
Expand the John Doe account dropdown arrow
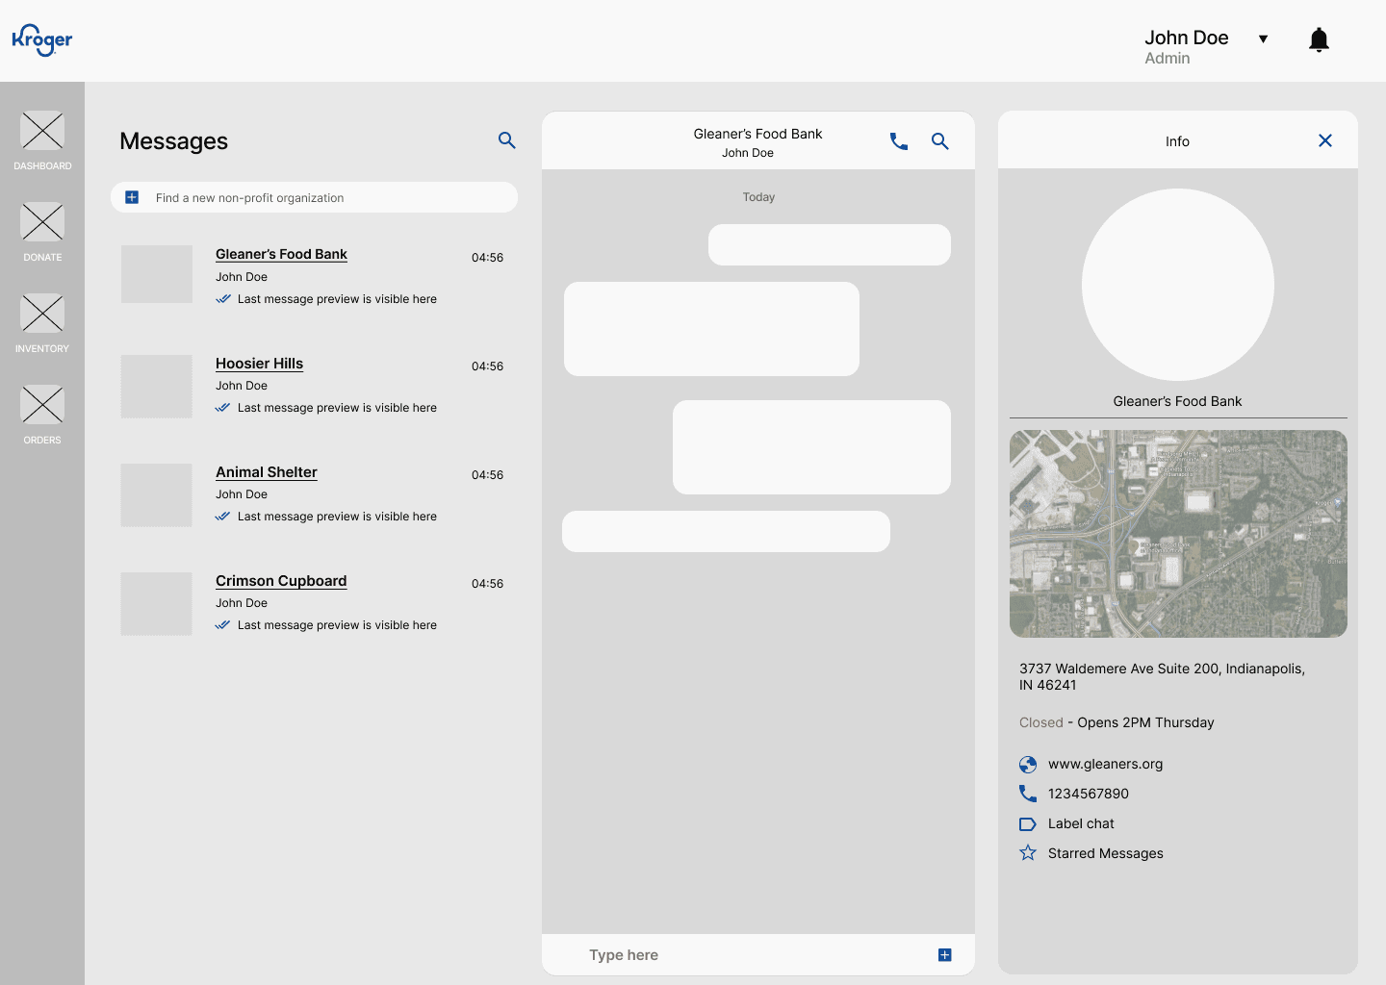pyautogui.click(x=1263, y=38)
